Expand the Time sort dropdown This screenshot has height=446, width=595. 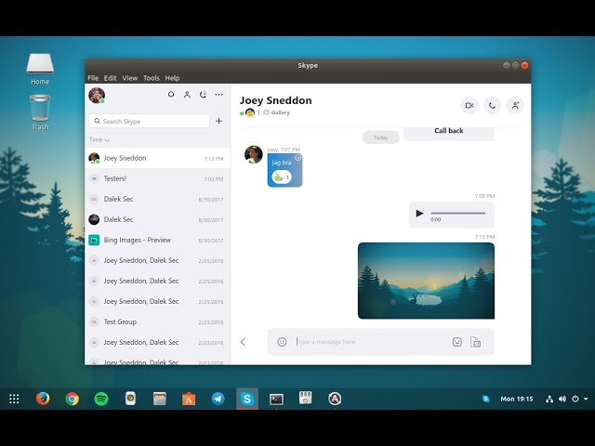99,139
